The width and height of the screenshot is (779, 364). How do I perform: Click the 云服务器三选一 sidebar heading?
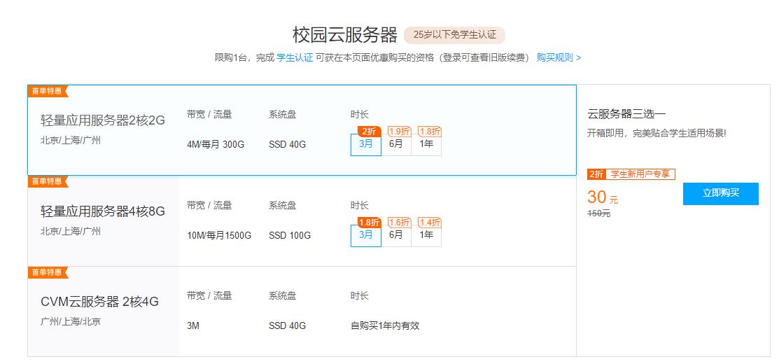pos(626,114)
